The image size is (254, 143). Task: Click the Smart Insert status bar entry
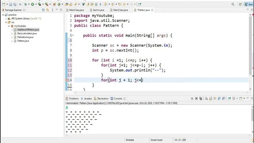tap(156, 140)
